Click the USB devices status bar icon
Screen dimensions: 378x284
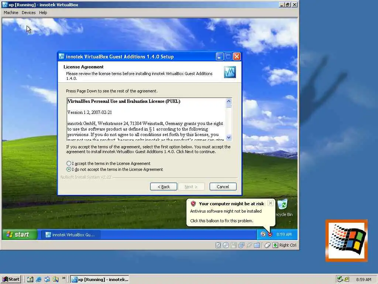pyautogui.click(x=249, y=245)
